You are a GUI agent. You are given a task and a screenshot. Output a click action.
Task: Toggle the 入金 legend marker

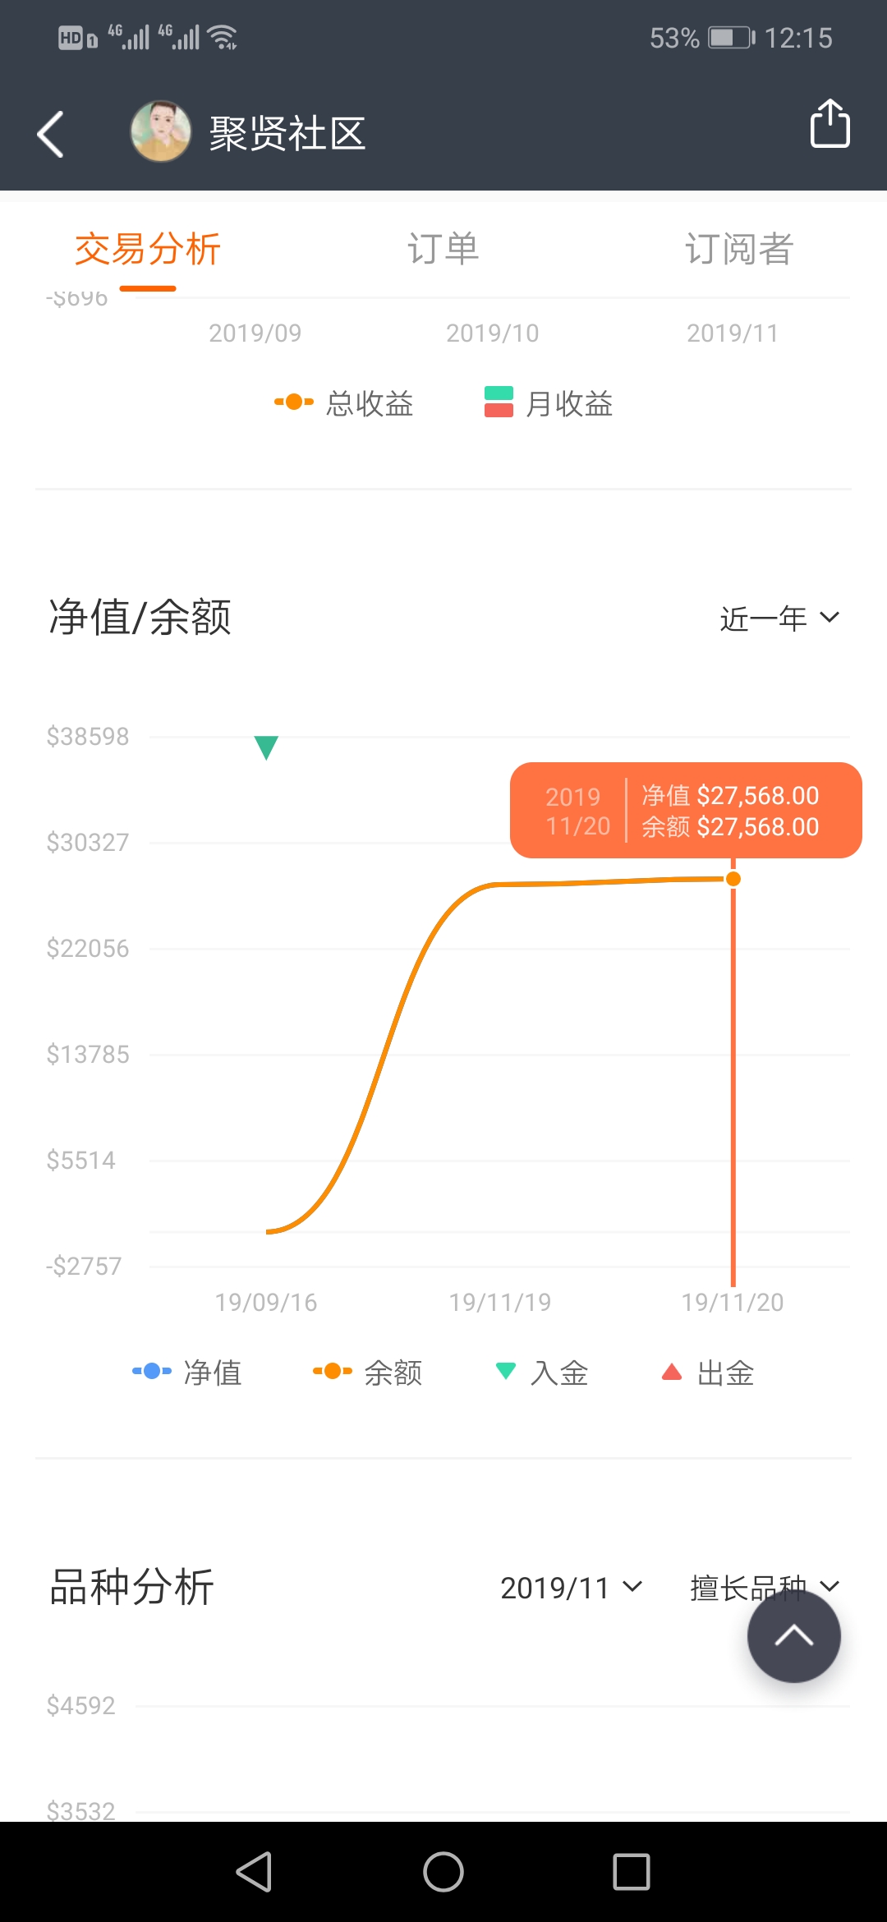(542, 1373)
